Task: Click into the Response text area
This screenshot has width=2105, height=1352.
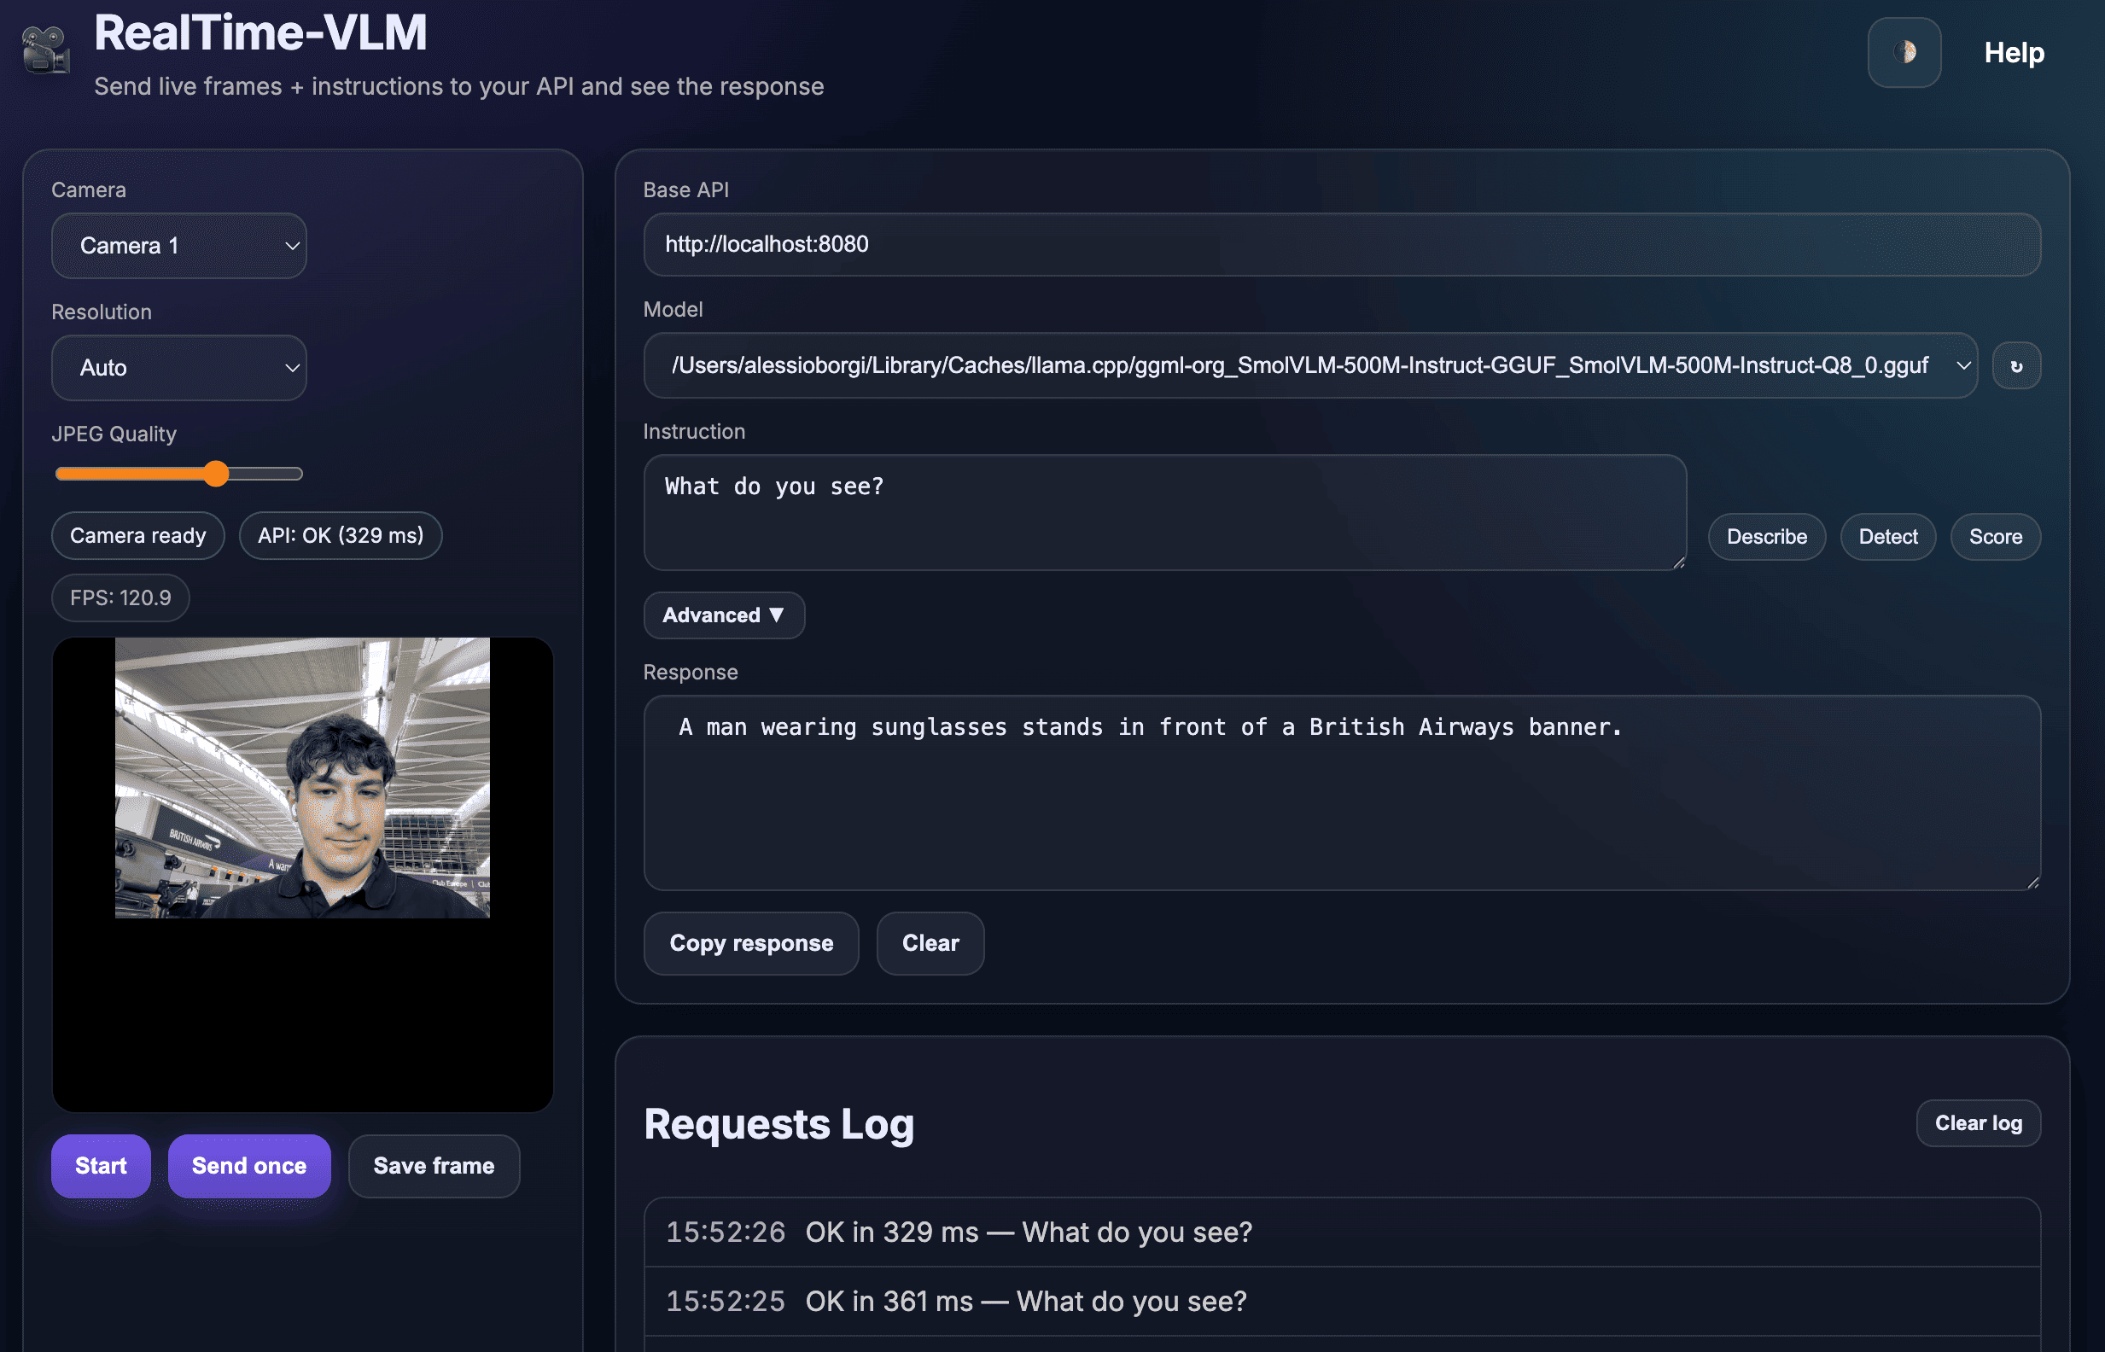Action: (x=1341, y=793)
